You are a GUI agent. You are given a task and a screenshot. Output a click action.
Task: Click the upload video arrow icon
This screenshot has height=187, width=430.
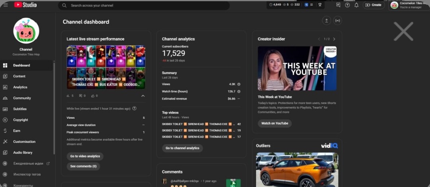coord(326,21)
